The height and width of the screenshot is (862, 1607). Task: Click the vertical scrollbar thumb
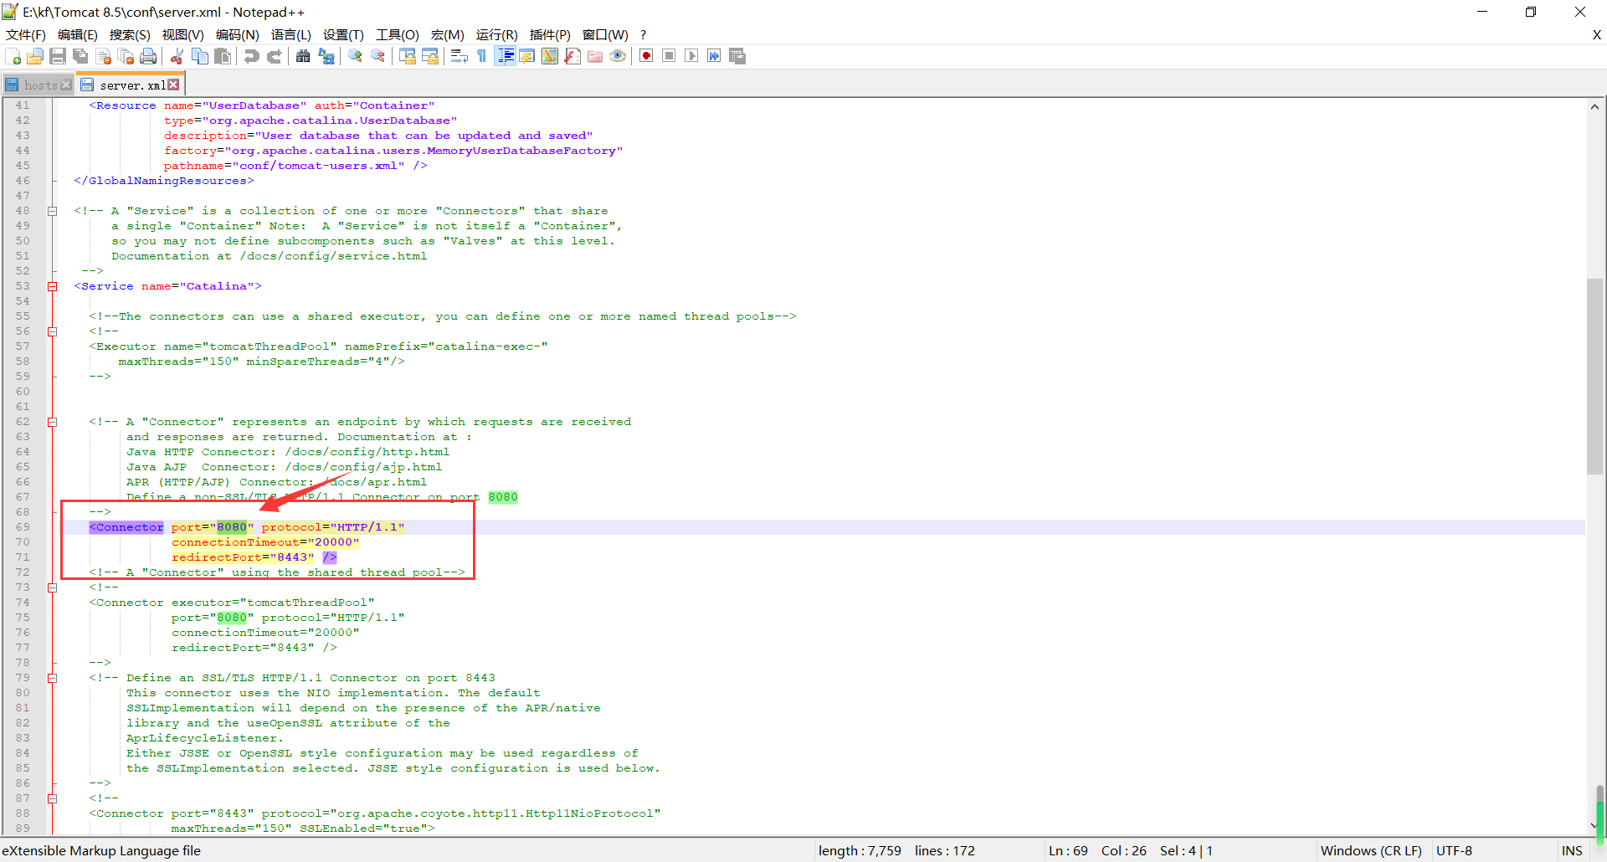[1594, 377]
